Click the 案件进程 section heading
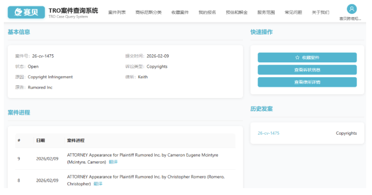 [19, 112]
